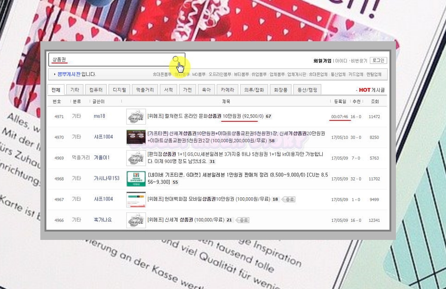Switch to the 컴퓨터 tab
This screenshot has height=289, width=446.
(96, 90)
